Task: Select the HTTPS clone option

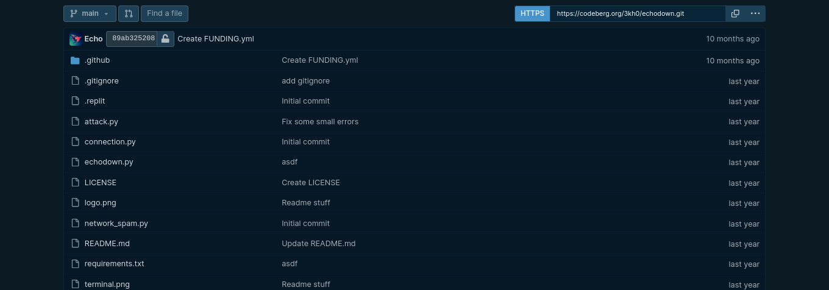Action: tap(532, 13)
